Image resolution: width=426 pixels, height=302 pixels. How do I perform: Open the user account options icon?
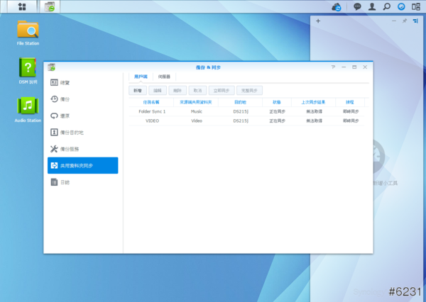371,6
